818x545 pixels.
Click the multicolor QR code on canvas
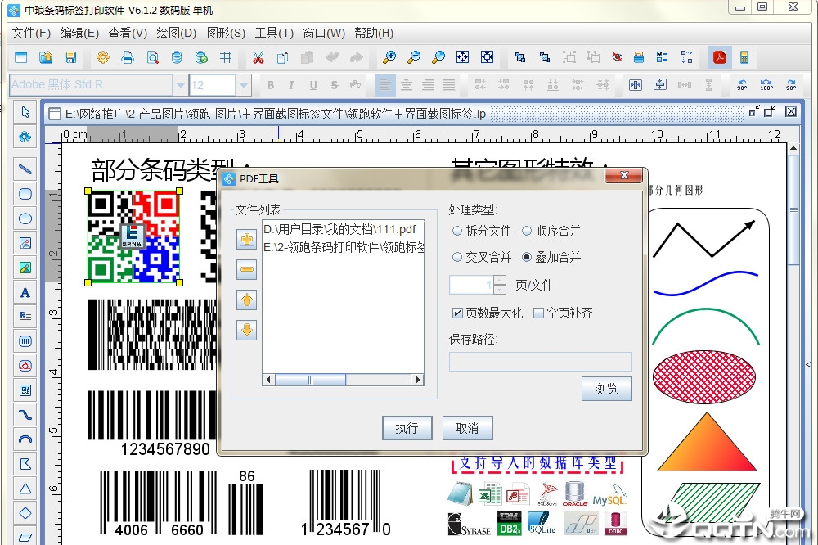[134, 236]
